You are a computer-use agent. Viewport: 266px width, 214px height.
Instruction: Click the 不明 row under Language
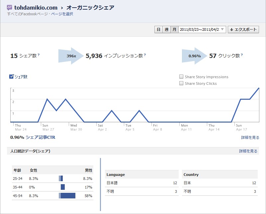click(142, 191)
